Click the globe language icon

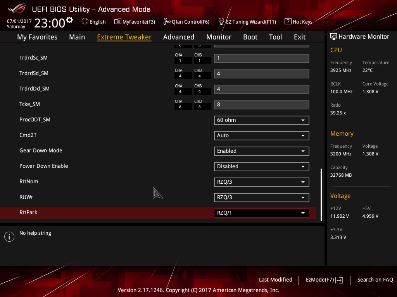(x=85, y=22)
